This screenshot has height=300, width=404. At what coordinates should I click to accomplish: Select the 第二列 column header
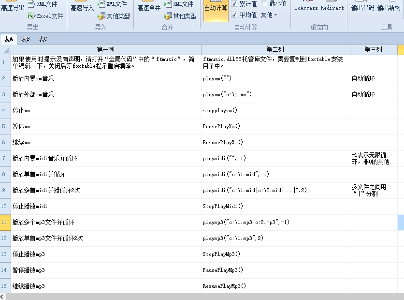(275, 49)
